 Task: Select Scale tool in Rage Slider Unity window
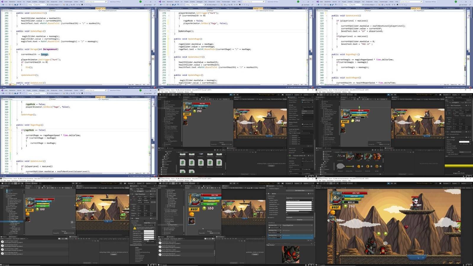point(12,183)
